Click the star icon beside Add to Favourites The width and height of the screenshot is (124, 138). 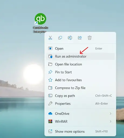pos(50,80)
